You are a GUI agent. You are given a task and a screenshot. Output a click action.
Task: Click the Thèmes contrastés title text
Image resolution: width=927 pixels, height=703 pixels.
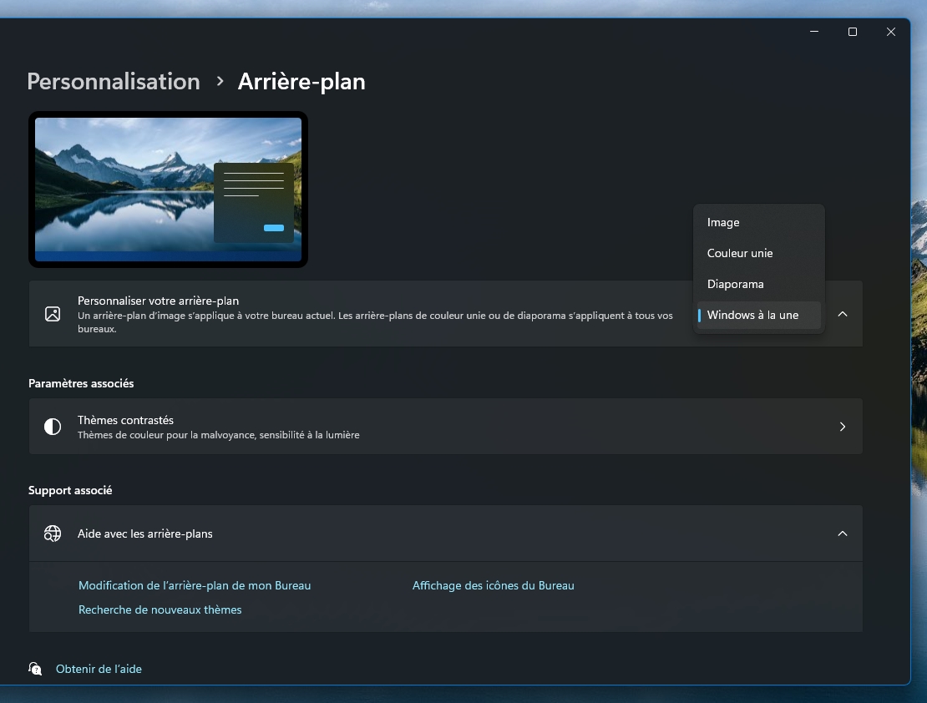click(x=125, y=420)
